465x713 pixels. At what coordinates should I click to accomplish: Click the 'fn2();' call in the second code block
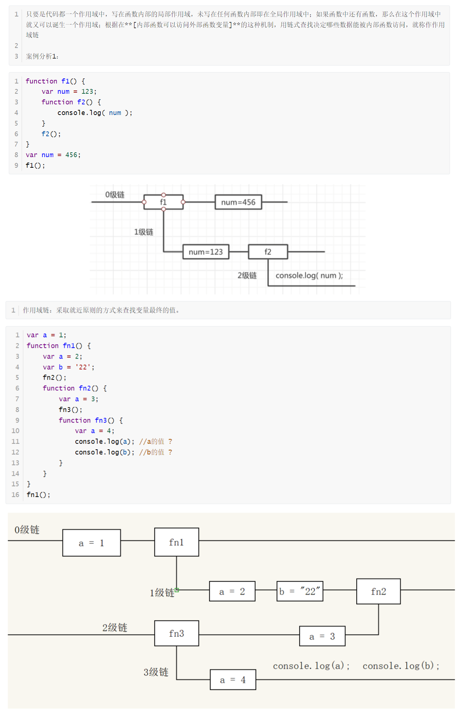pyautogui.click(x=55, y=378)
